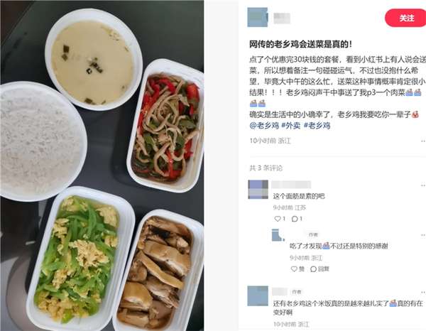Click the red 关注 follow button
426x331 pixels.
tap(405, 18)
